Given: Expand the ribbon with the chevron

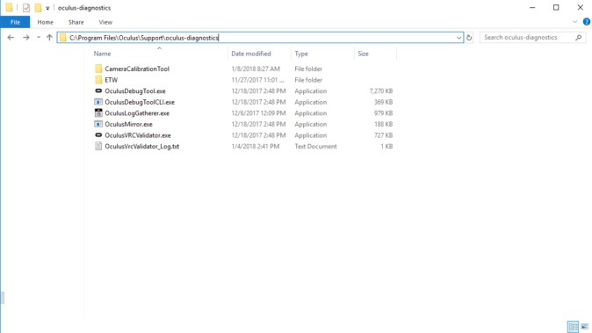Looking at the screenshot, I should (x=575, y=22).
